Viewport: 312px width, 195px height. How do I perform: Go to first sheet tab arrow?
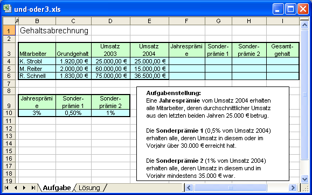pyautogui.click(x=6, y=187)
